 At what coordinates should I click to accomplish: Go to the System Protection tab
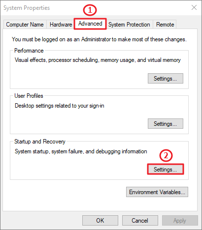(x=129, y=25)
